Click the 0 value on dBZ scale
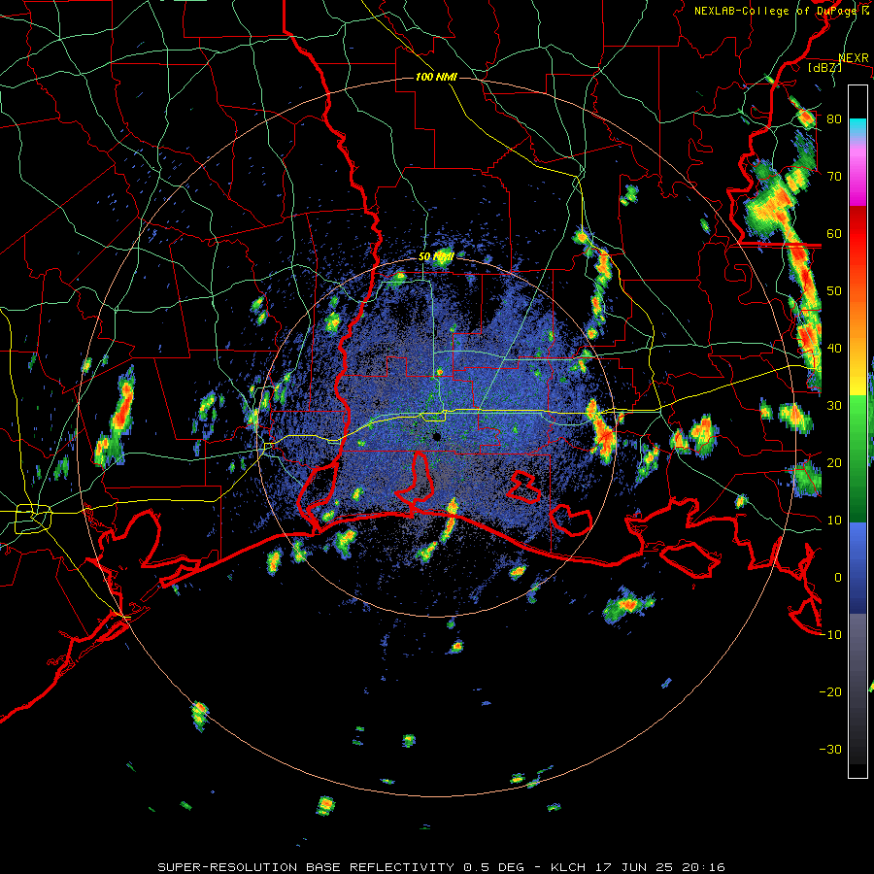 tap(838, 578)
